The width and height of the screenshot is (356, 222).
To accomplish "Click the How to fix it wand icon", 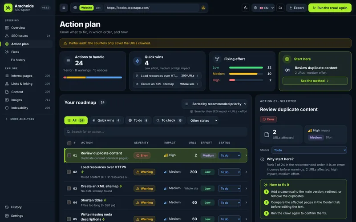I will 266,185.
